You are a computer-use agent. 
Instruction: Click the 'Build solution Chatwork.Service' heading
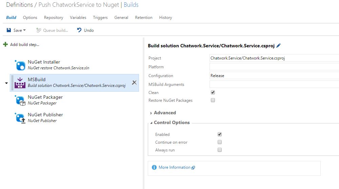(211, 46)
